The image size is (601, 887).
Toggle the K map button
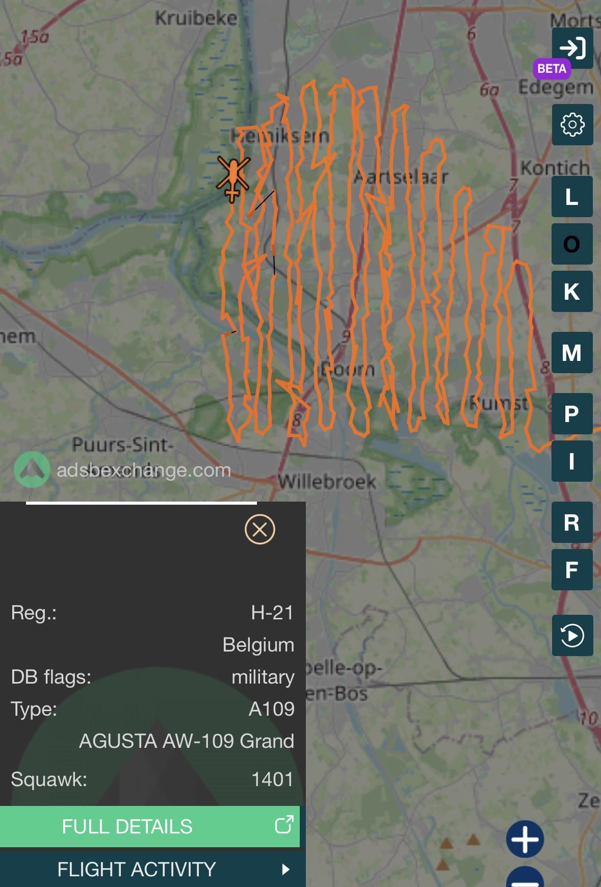click(x=572, y=291)
